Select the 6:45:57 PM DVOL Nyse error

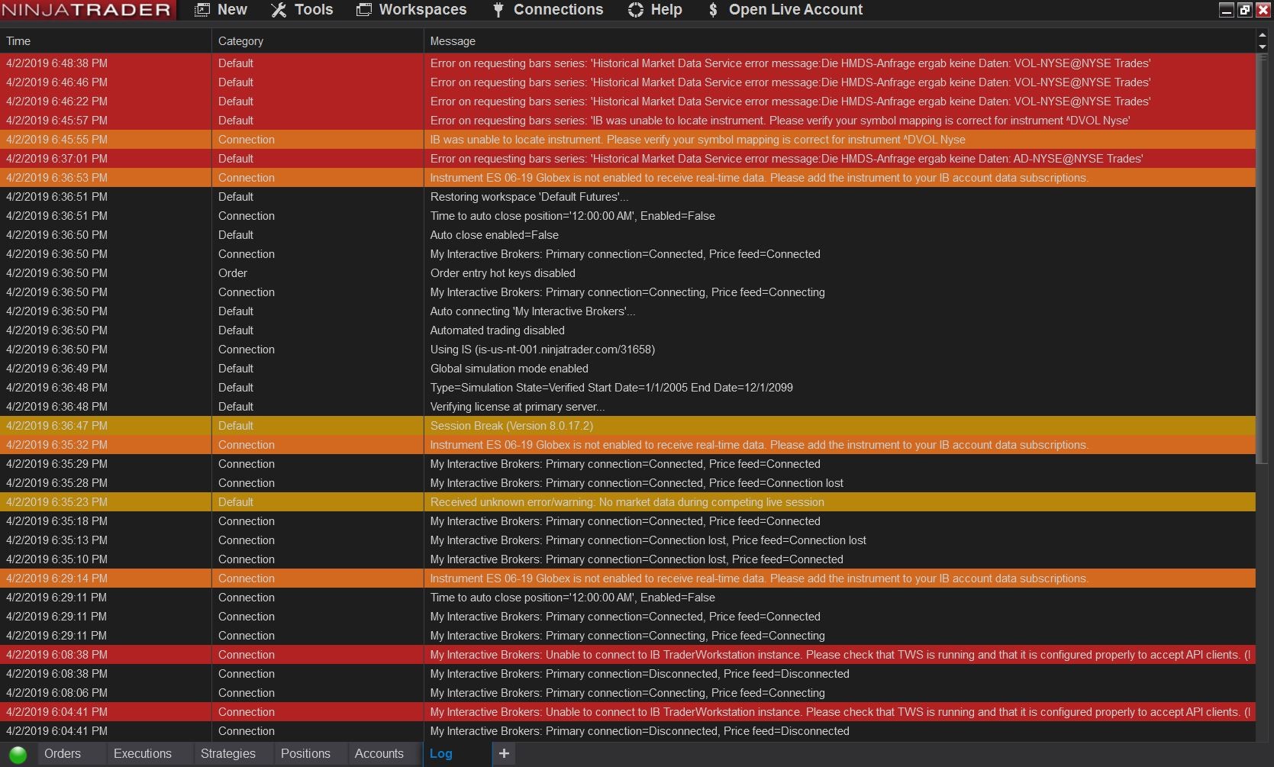(627, 121)
